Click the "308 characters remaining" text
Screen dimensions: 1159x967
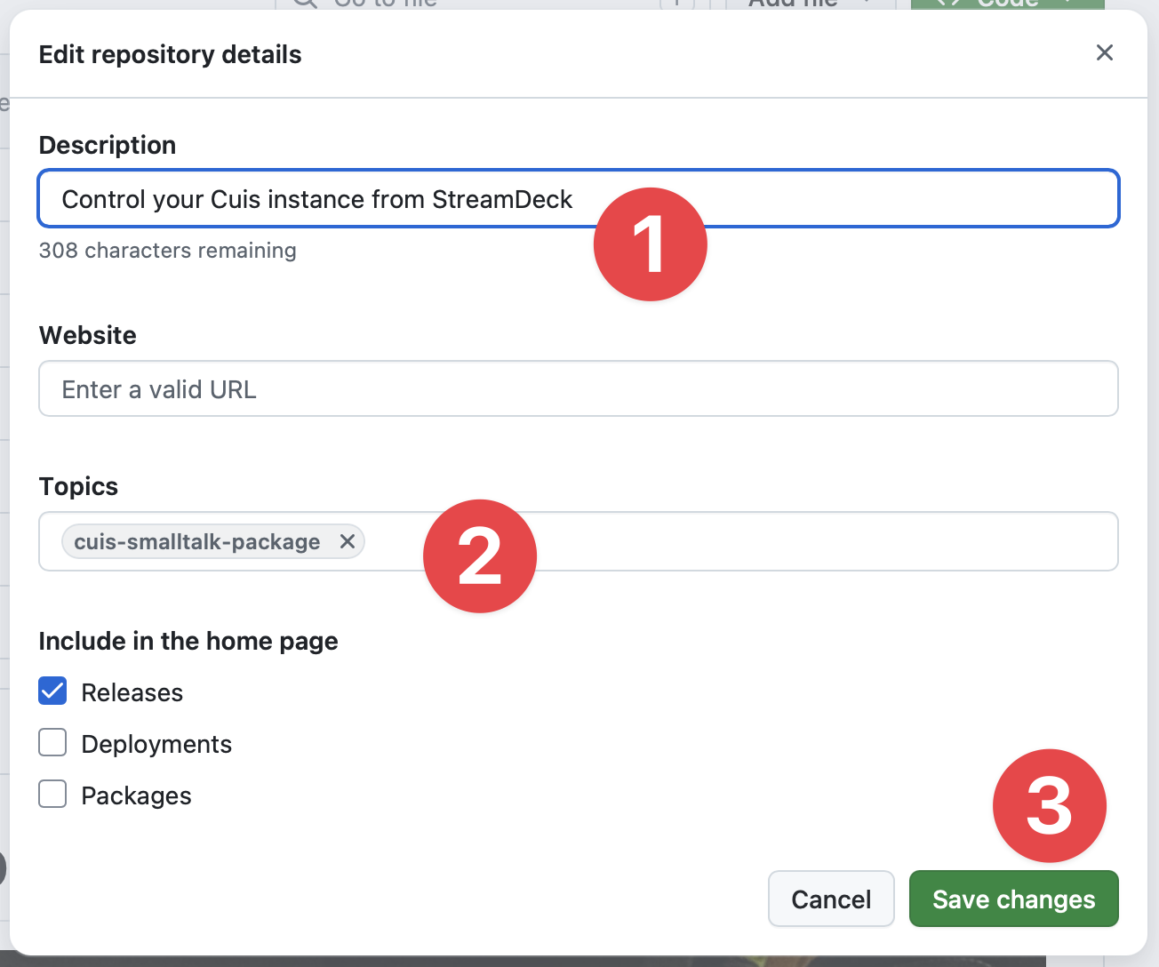(168, 251)
